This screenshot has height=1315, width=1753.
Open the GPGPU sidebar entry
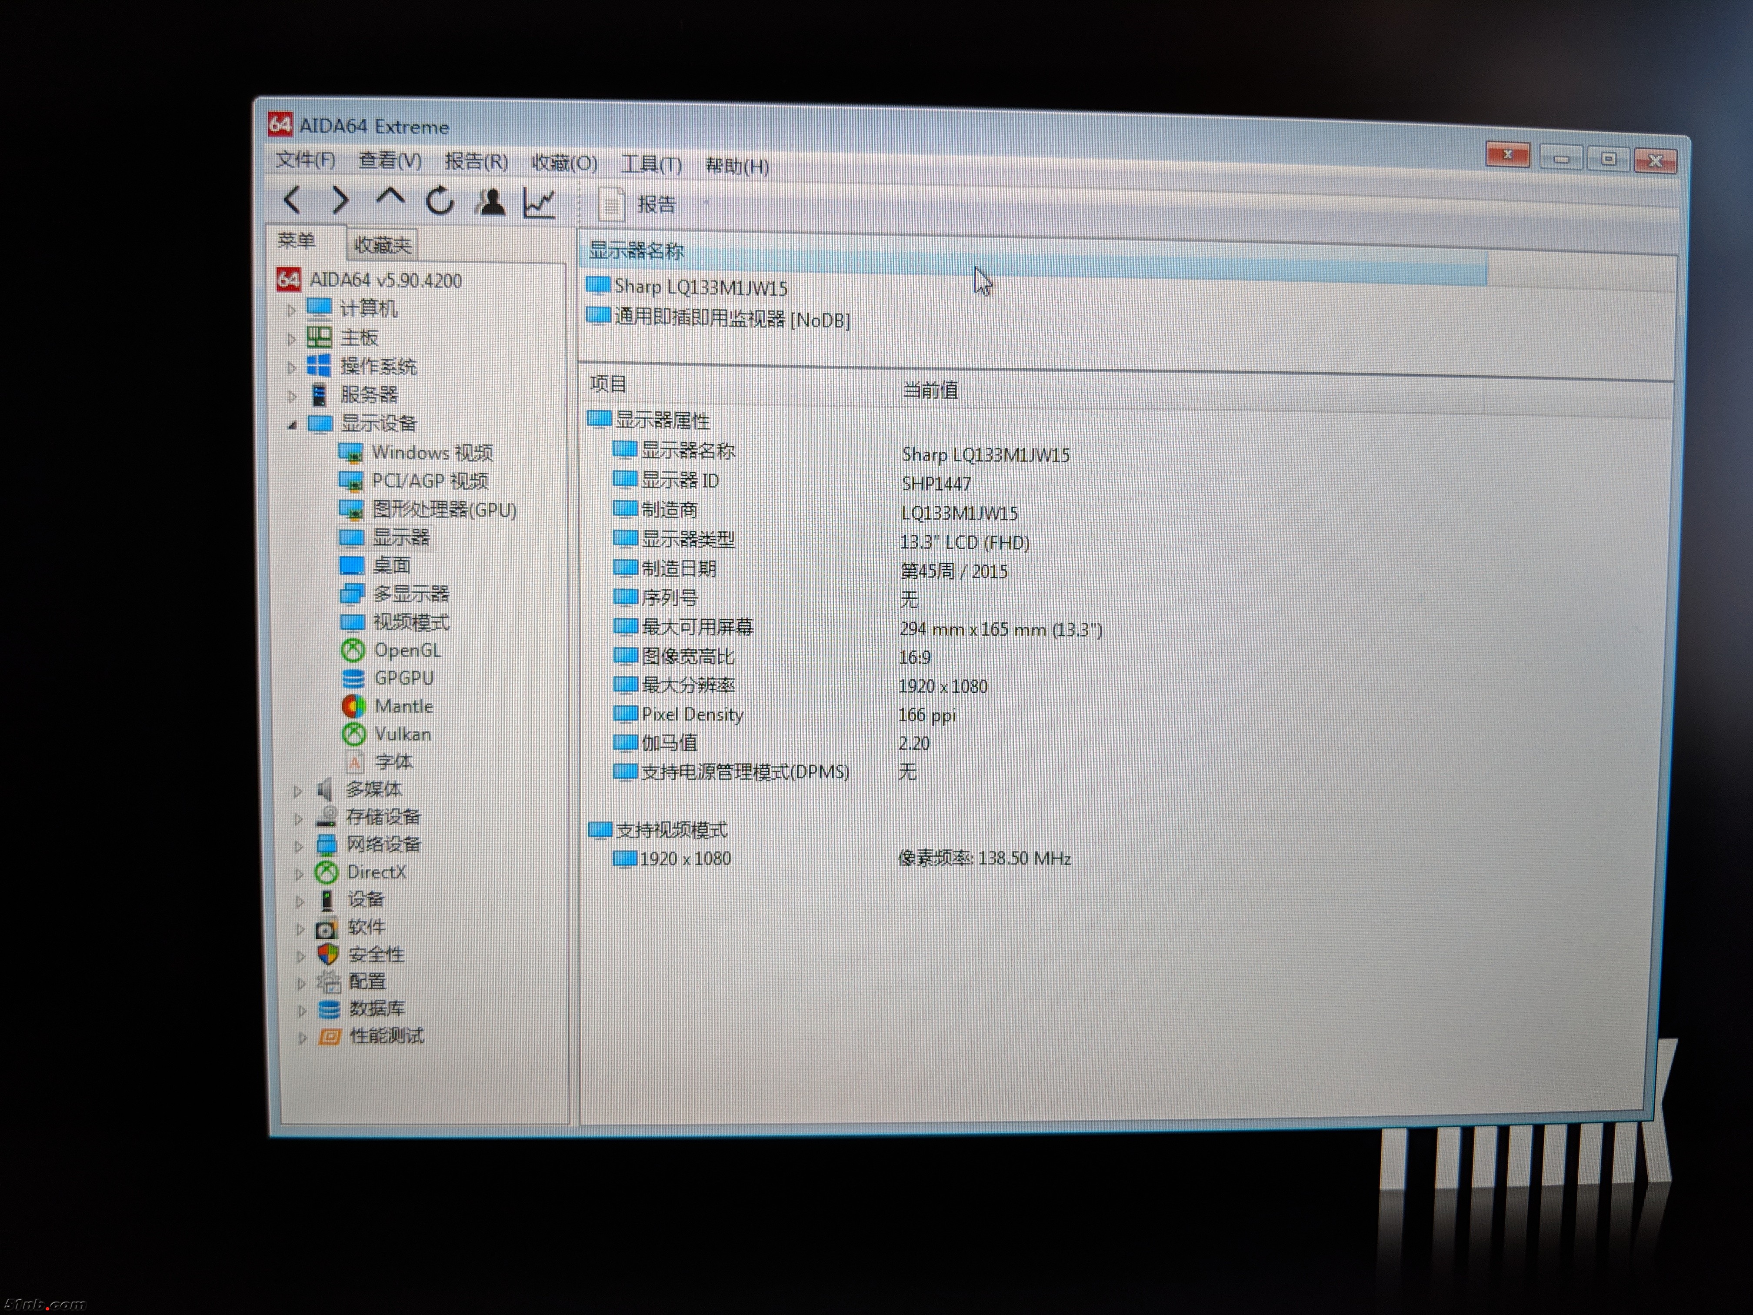pyautogui.click(x=403, y=678)
